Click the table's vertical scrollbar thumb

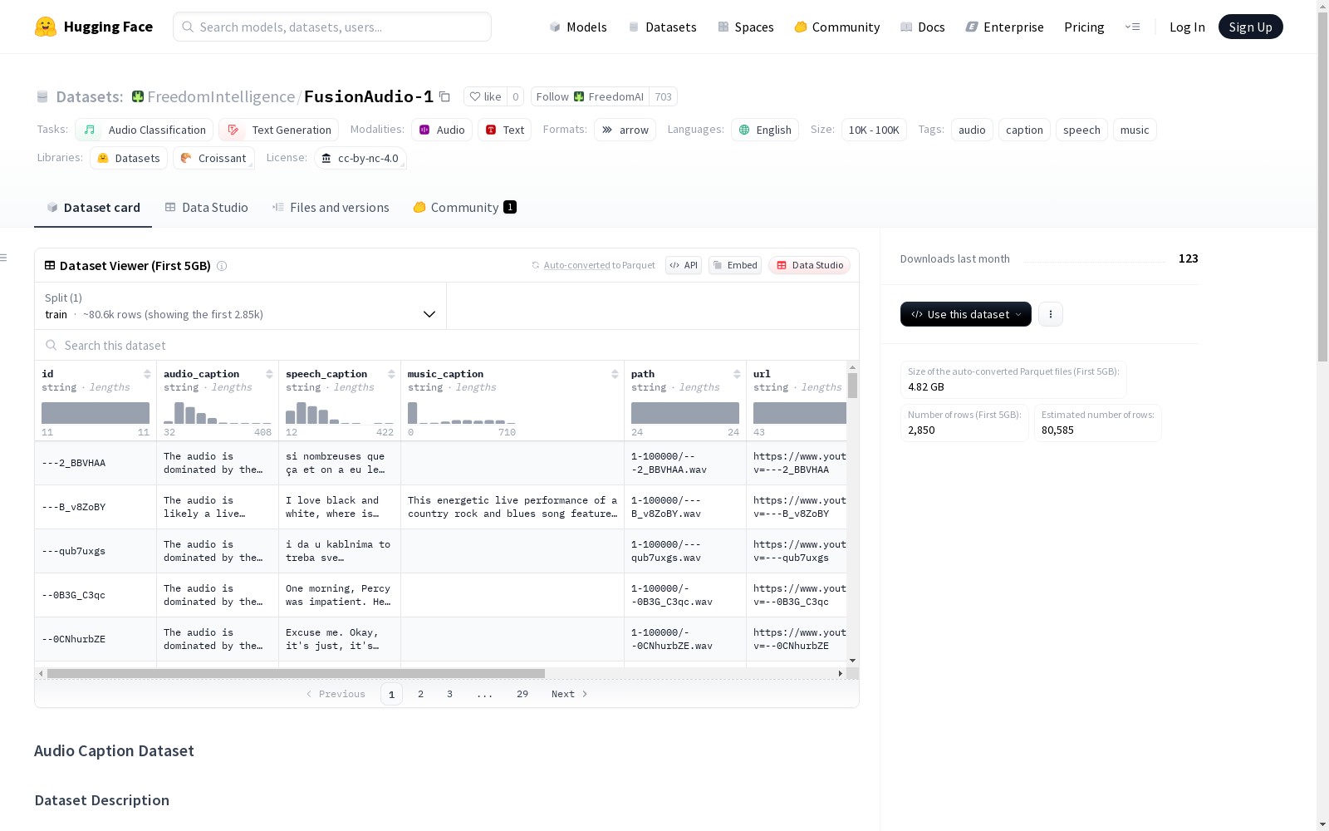852,386
